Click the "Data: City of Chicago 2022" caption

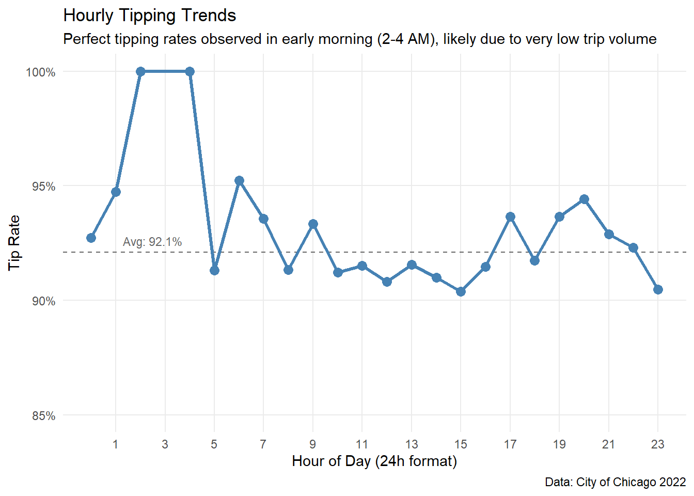[615, 482]
